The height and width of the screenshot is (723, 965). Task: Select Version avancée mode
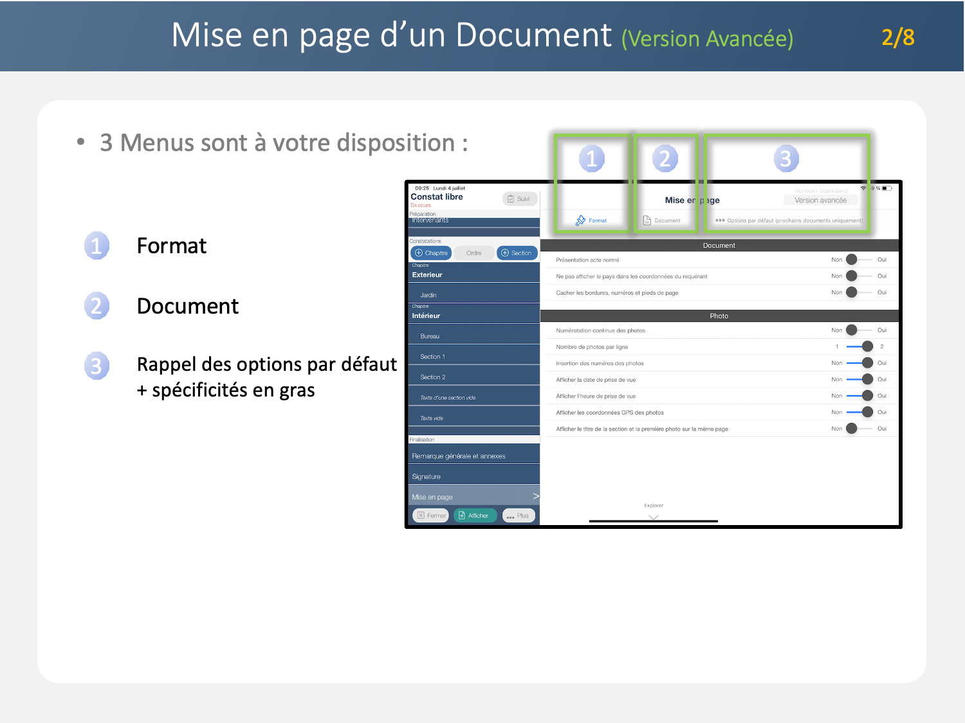coord(820,201)
